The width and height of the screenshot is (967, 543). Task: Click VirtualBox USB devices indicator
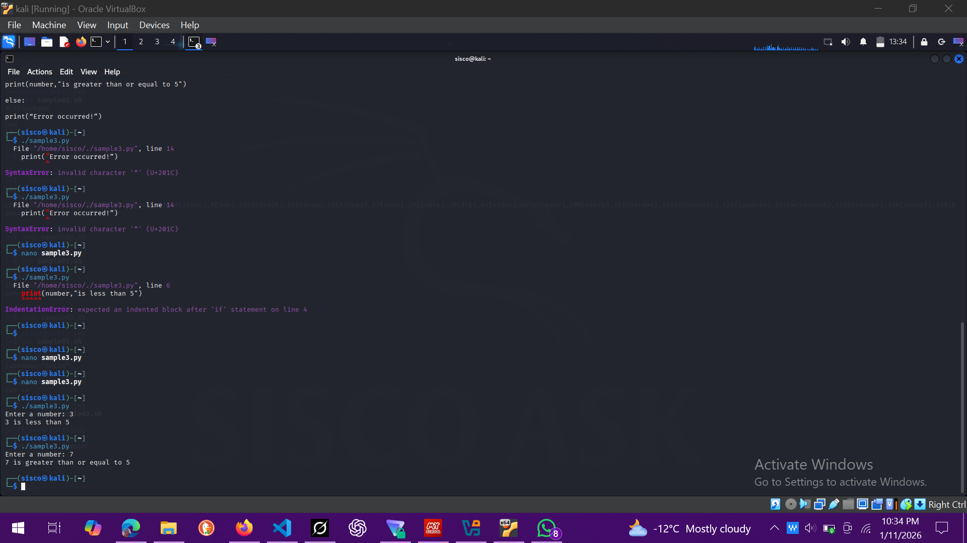[x=834, y=504]
